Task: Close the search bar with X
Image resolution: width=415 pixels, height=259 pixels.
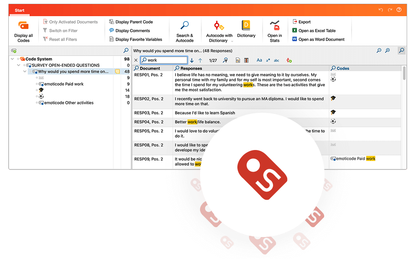Action: point(136,60)
